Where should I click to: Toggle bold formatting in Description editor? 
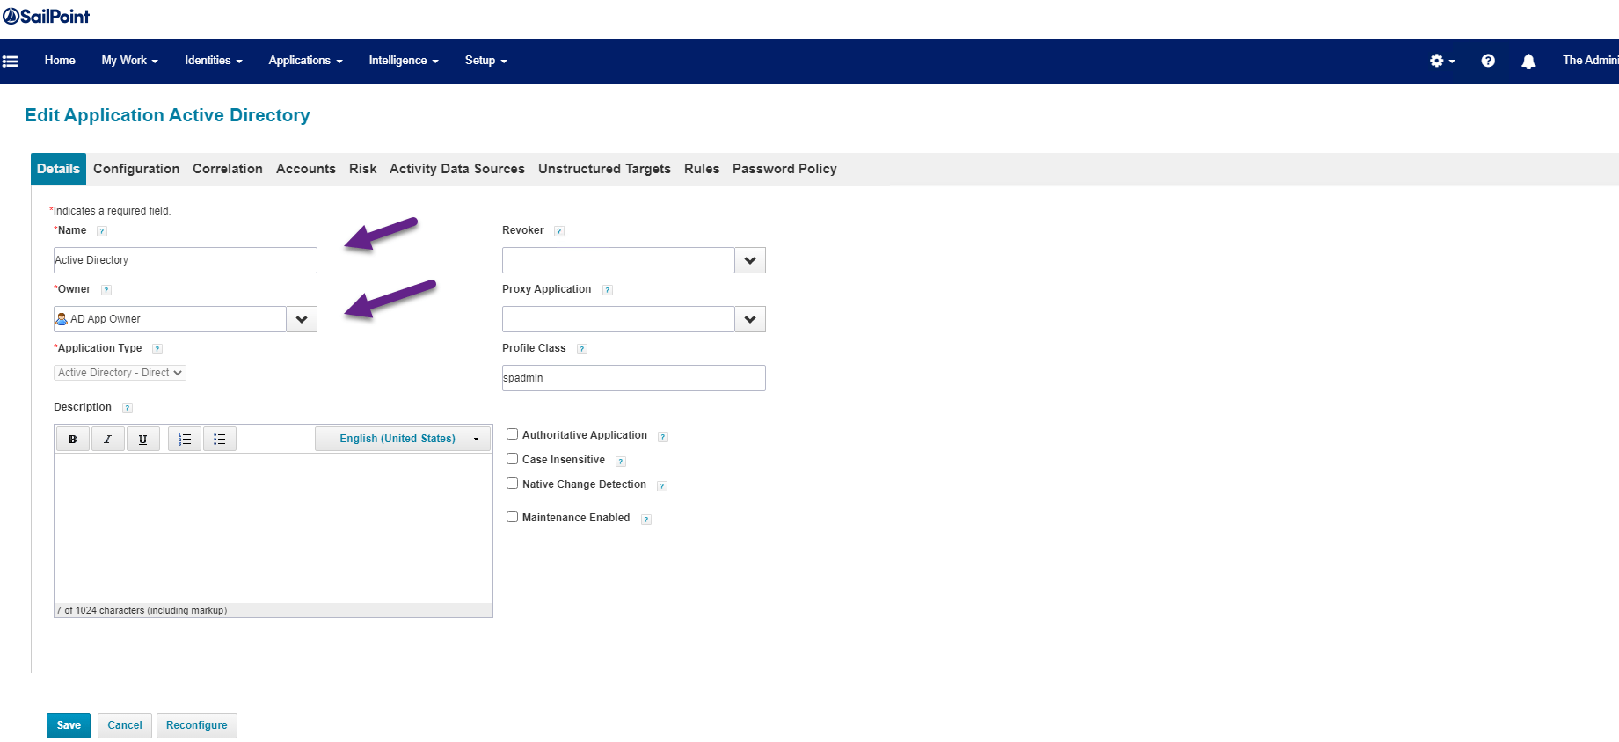pyautogui.click(x=72, y=439)
